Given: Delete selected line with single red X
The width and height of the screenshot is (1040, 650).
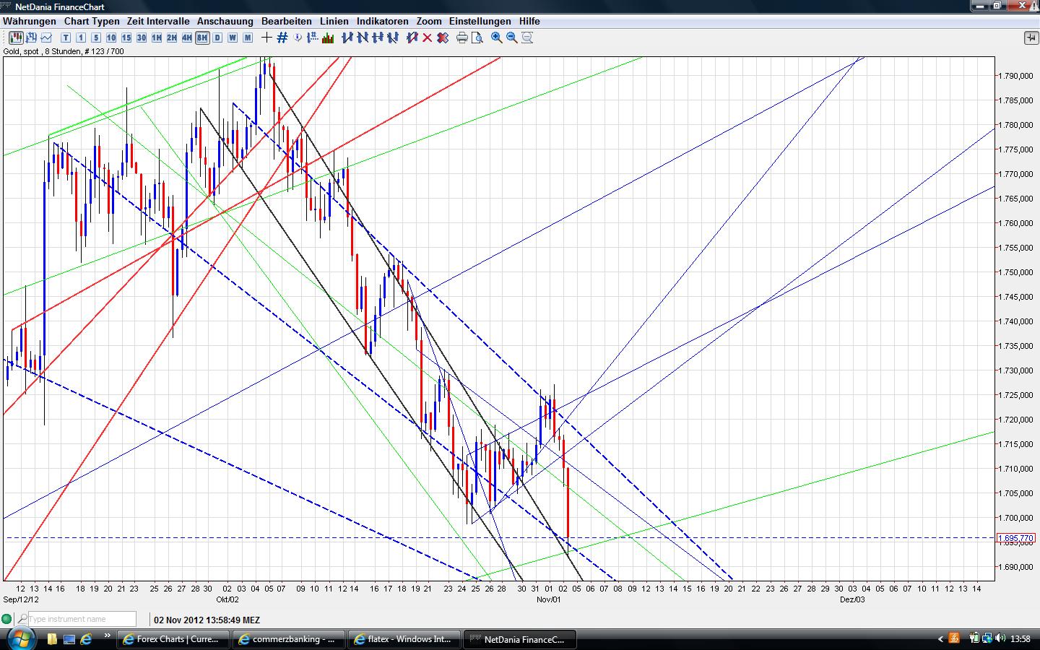Looking at the screenshot, I should (428, 38).
